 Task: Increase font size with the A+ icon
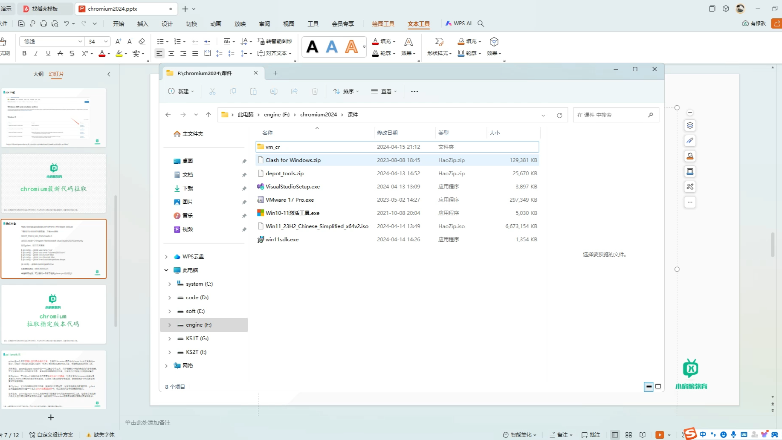(x=119, y=41)
